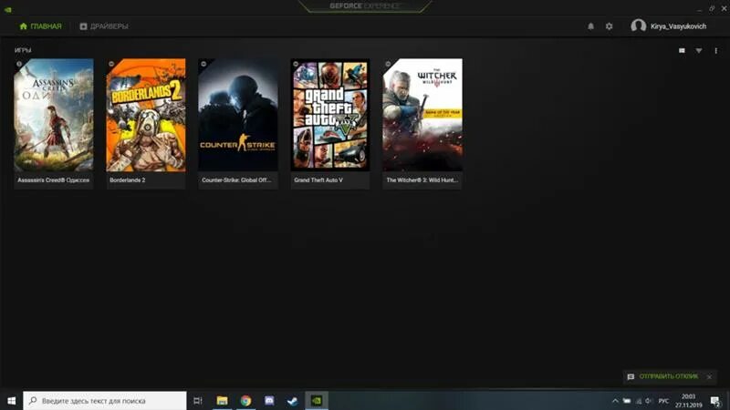This screenshot has width=730, height=410.
Task: Open Windows Action Center notifications
Action: 715,401
